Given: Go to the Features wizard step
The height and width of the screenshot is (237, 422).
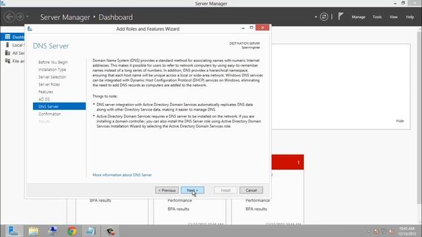Looking at the screenshot, I should click(45, 92).
